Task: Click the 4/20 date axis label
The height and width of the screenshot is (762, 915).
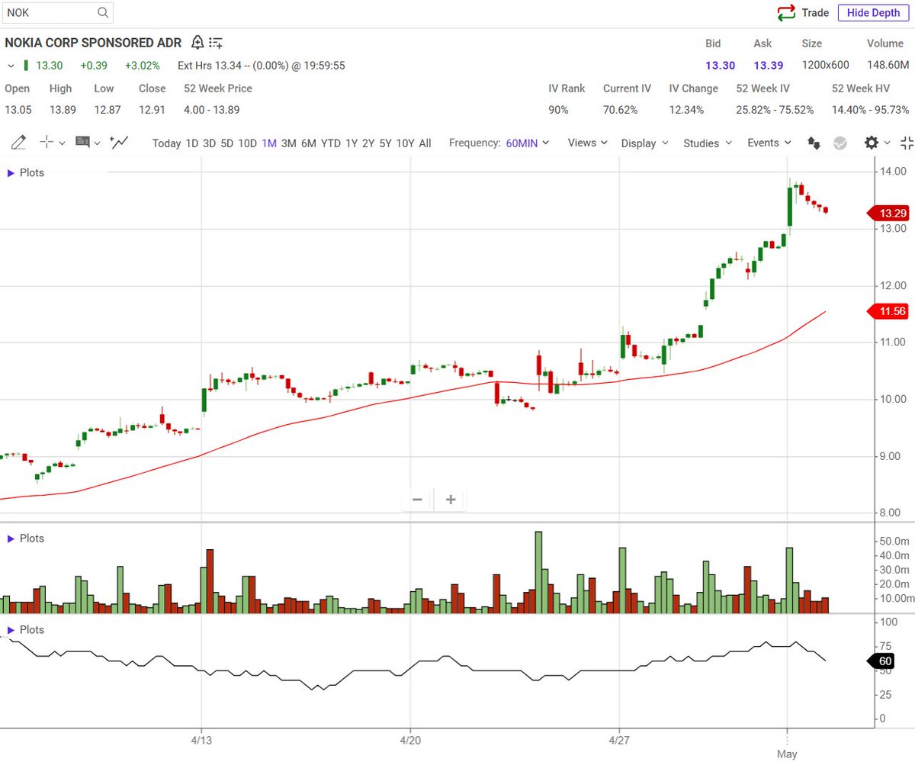Action: pos(410,740)
